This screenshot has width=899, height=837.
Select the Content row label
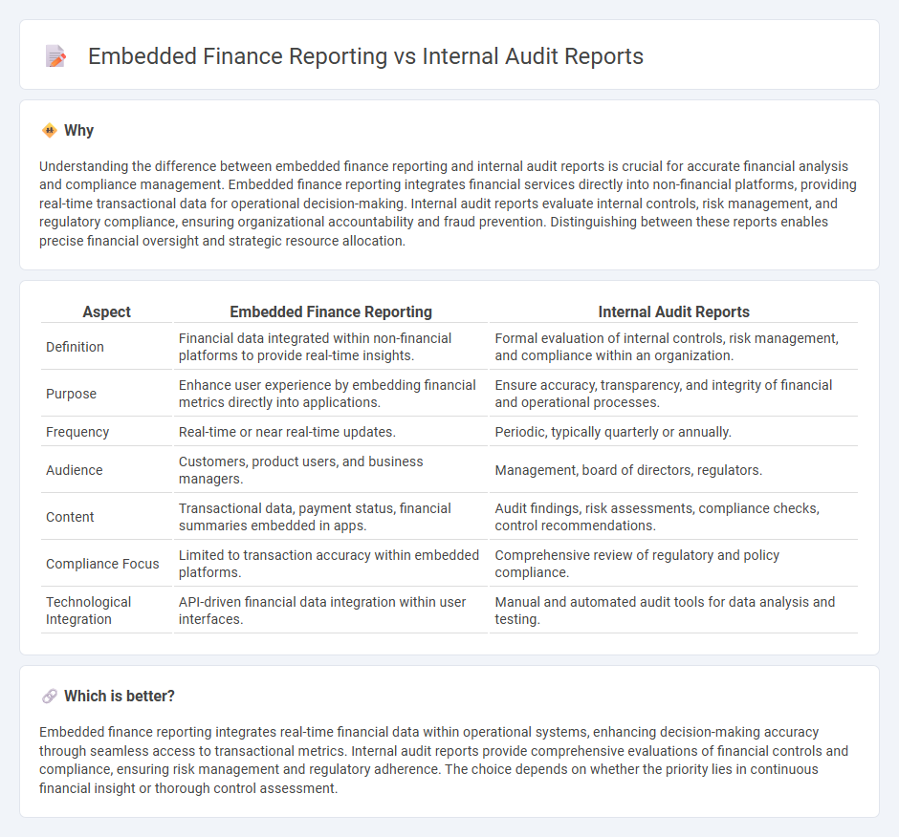pyautogui.click(x=70, y=517)
